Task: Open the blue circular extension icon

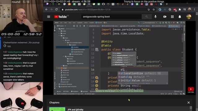Action: pyautogui.click(x=160, y=10)
